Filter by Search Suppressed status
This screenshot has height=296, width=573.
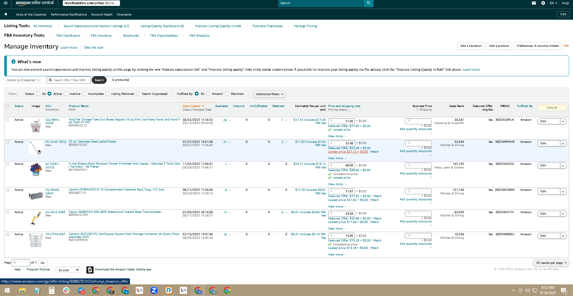(138, 94)
